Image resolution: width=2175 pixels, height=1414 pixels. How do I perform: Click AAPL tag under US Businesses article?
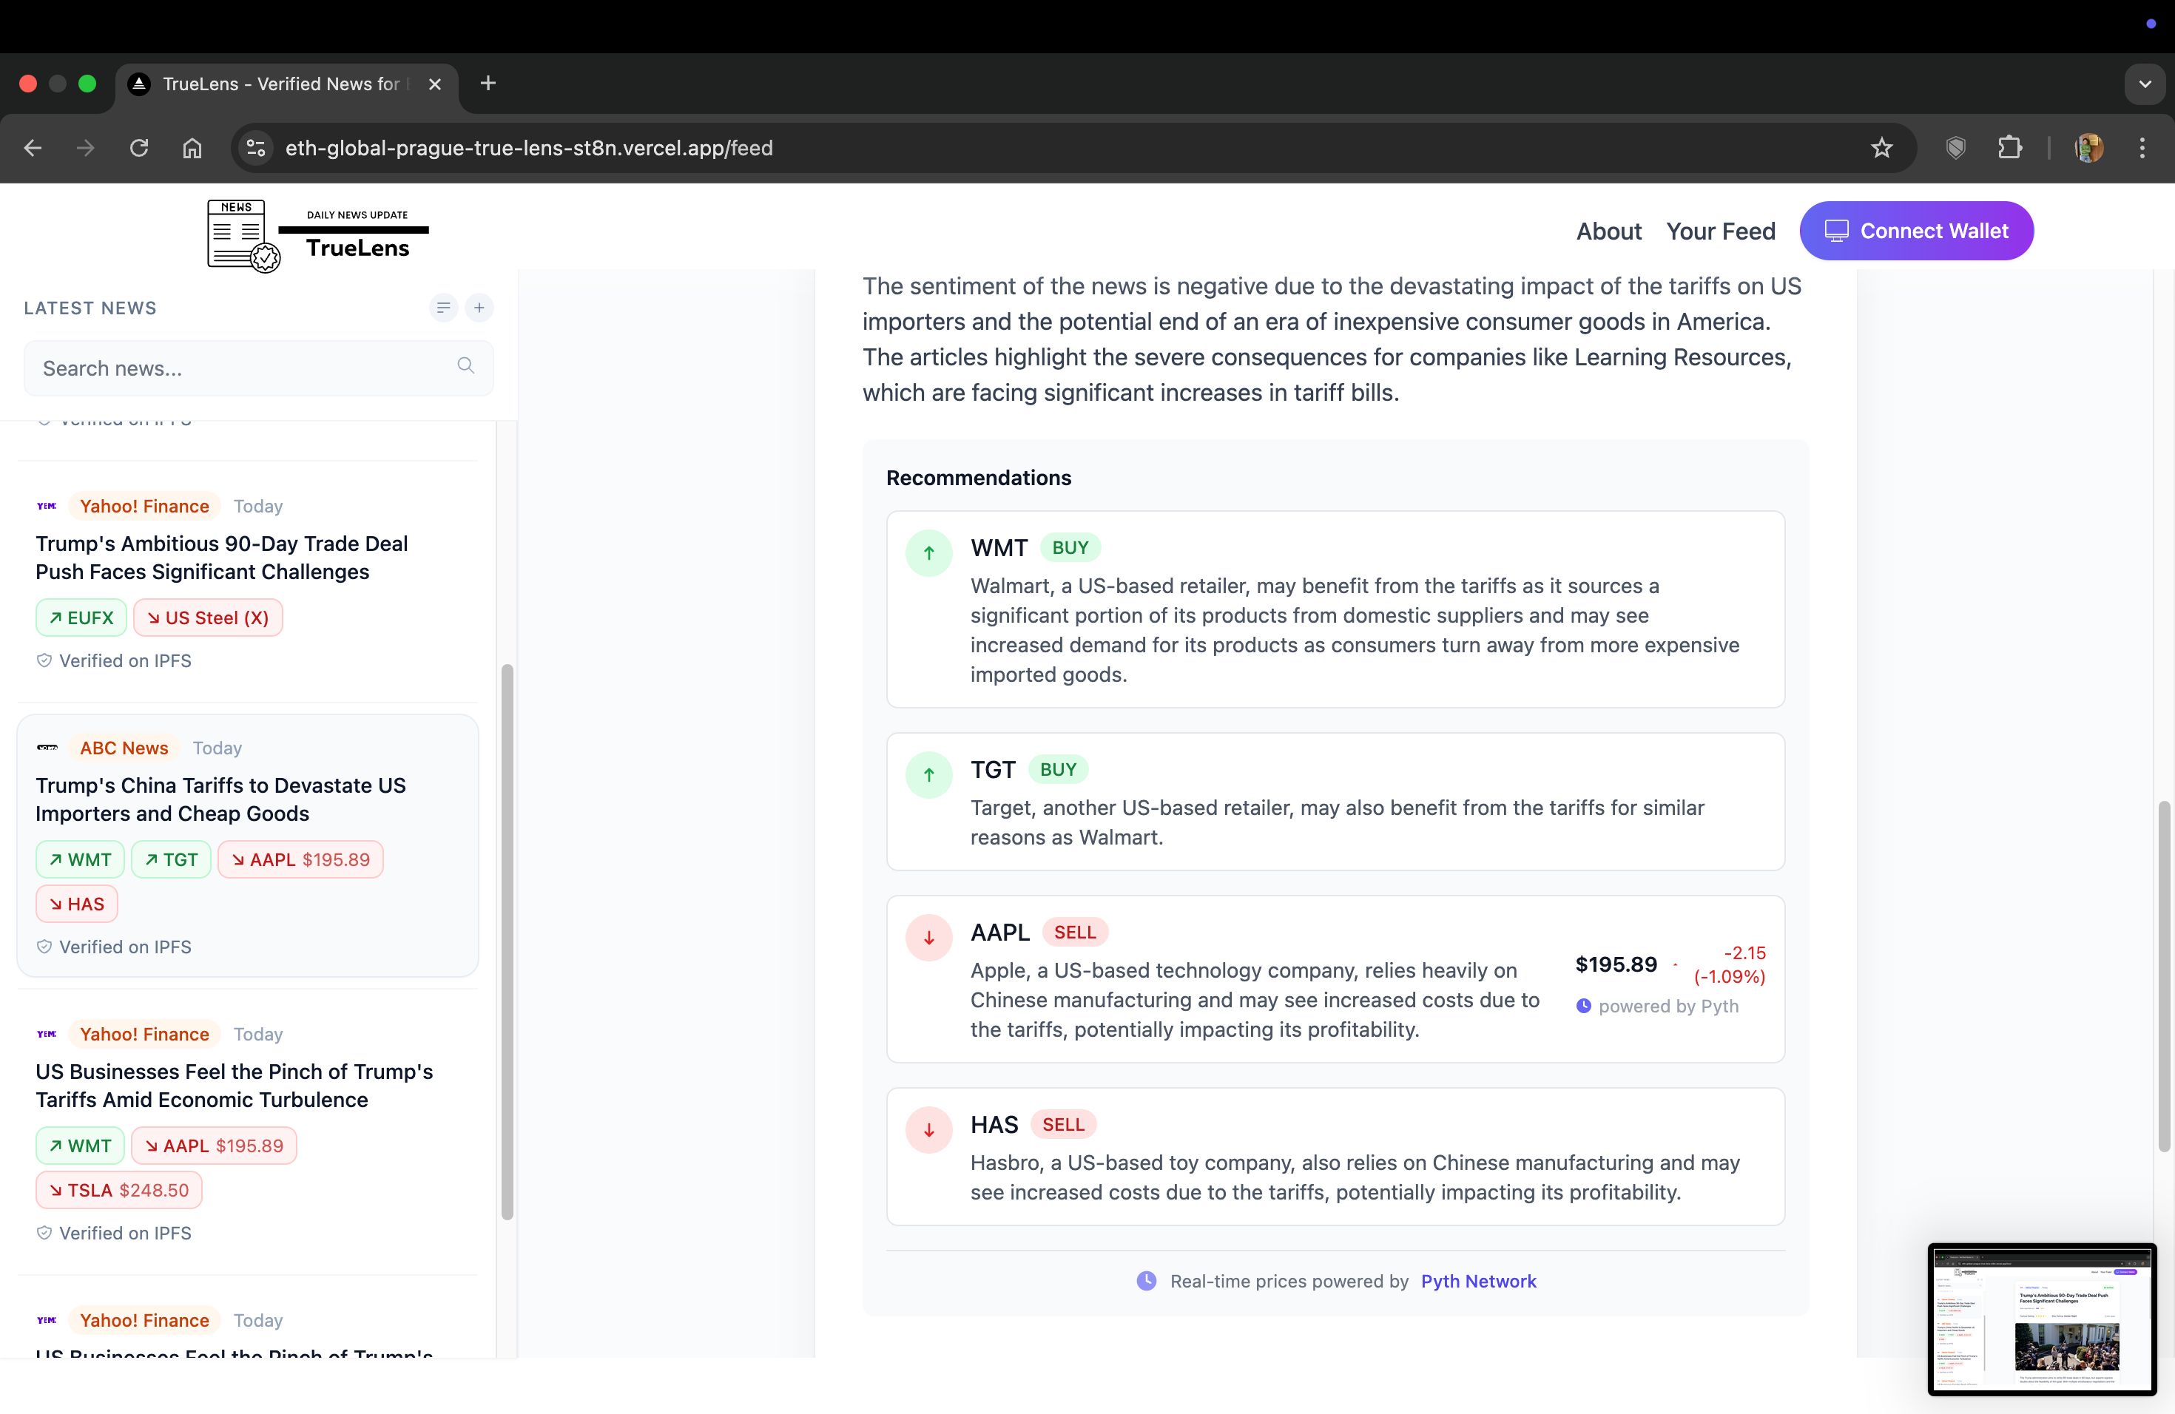pos(214,1146)
